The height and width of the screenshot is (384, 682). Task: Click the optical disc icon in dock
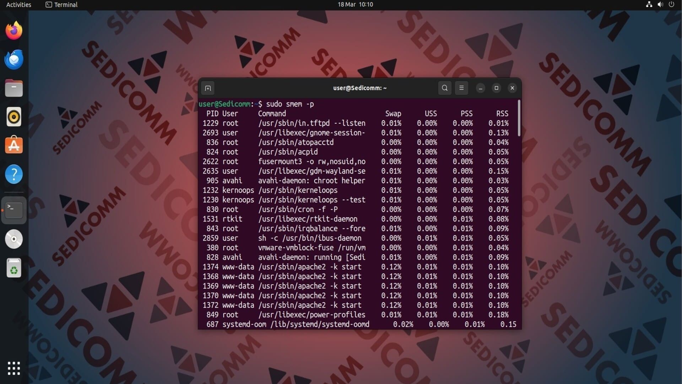tap(14, 239)
